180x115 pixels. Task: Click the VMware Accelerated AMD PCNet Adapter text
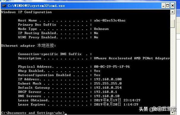coord(132,58)
